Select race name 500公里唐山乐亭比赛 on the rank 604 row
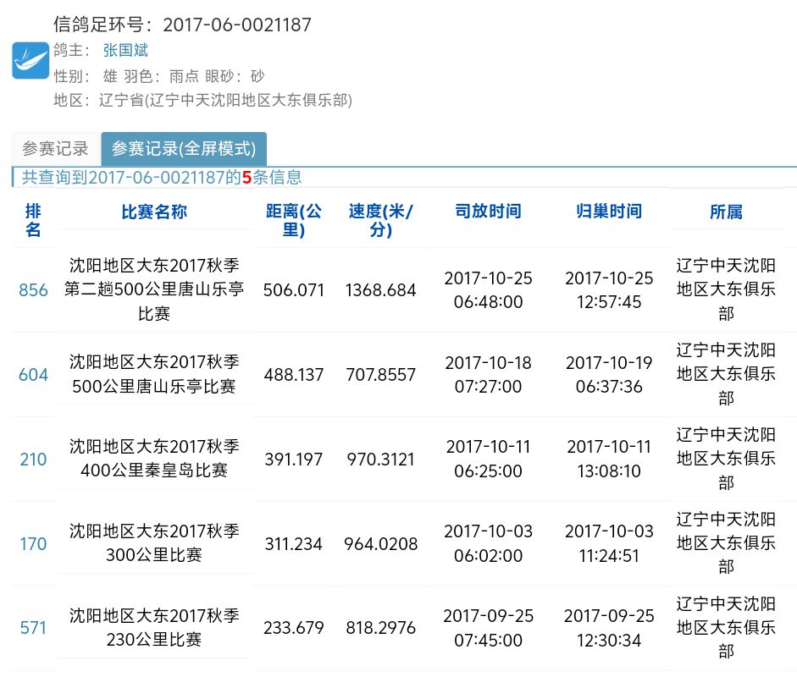Image resolution: width=797 pixels, height=688 pixels. click(154, 387)
